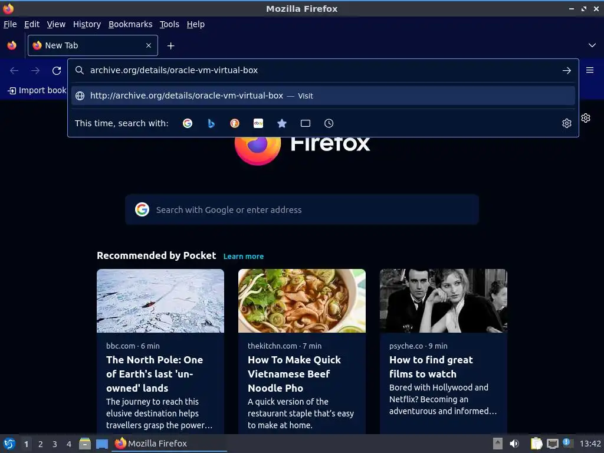Open volume speaker icon in tray
604x453 pixels.
(514, 444)
